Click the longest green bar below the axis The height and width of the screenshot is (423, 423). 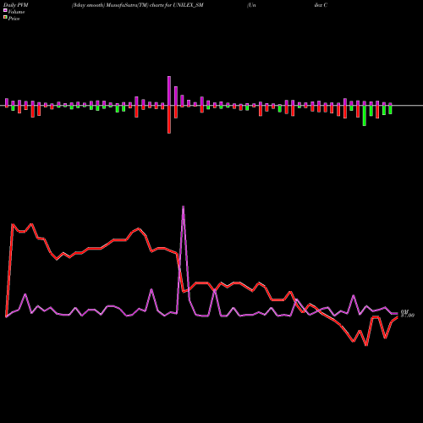[x=365, y=116]
